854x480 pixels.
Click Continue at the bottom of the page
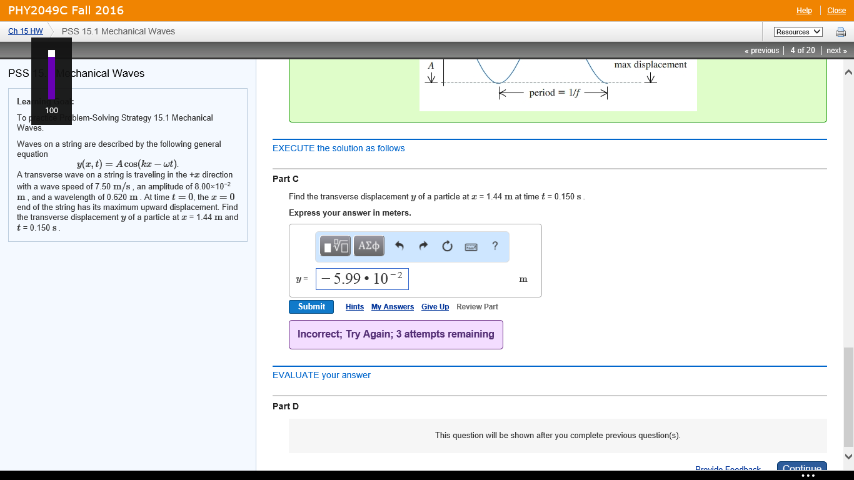tap(801, 467)
